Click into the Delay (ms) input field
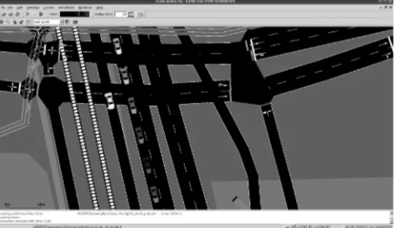 [x=121, y=15]
